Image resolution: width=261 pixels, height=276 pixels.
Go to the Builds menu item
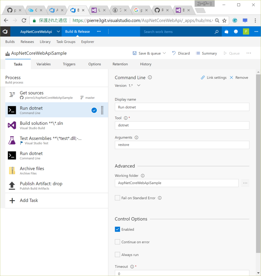tap(10, 42)
